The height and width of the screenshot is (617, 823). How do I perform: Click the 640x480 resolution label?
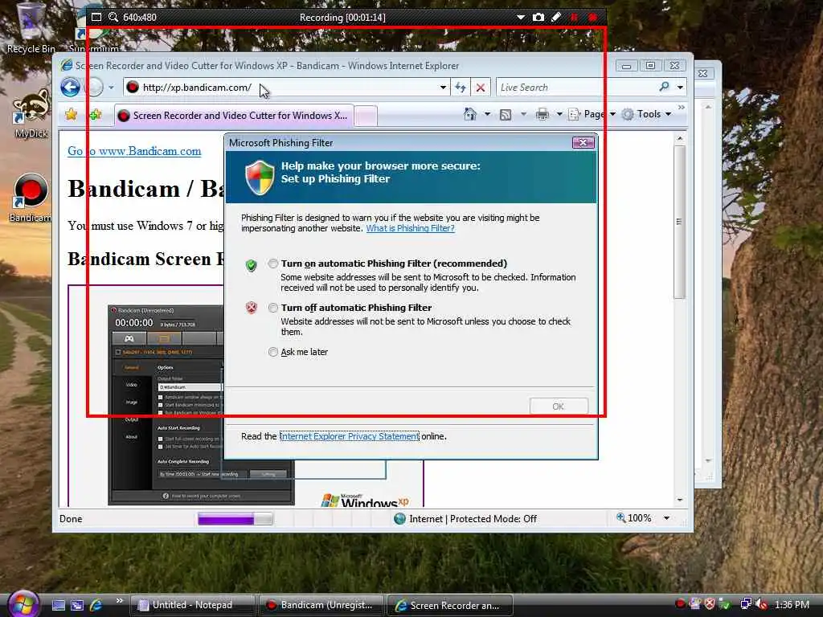pyautogui.click(x=140, y=18)
